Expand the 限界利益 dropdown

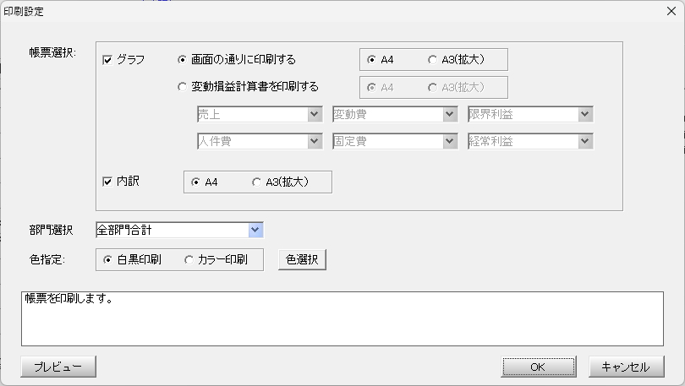[x=585, y=114]
